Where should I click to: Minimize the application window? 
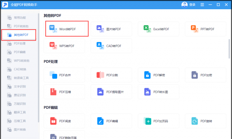210,5
